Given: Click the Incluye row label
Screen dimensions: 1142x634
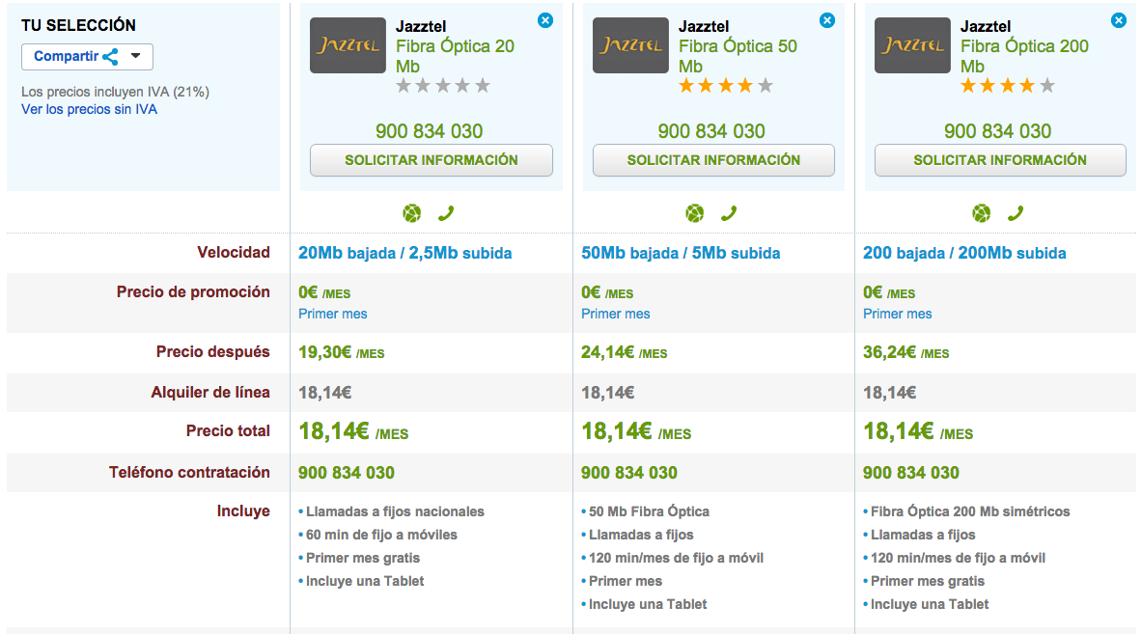Looking at the screenshot, I should click(x=243, y=511).
